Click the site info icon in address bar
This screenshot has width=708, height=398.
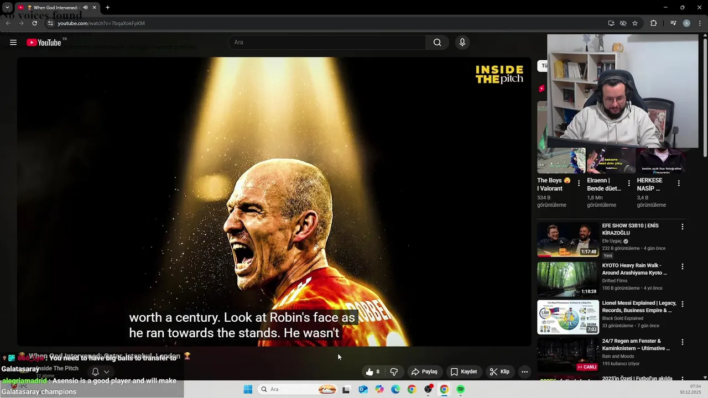pyautogui.click(x=50, y=23)
